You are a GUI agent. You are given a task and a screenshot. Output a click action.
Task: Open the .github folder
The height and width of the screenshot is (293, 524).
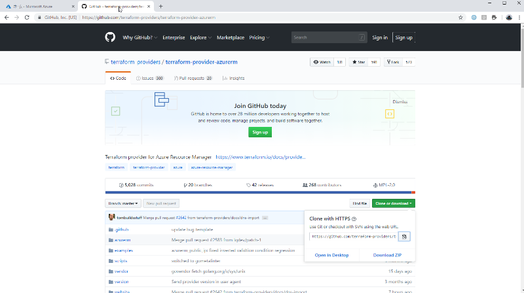point(121,230)
